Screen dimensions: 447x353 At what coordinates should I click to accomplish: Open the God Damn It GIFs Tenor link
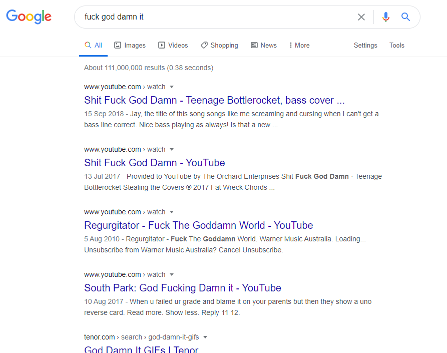pyautogui.click(x=141, y=349)
